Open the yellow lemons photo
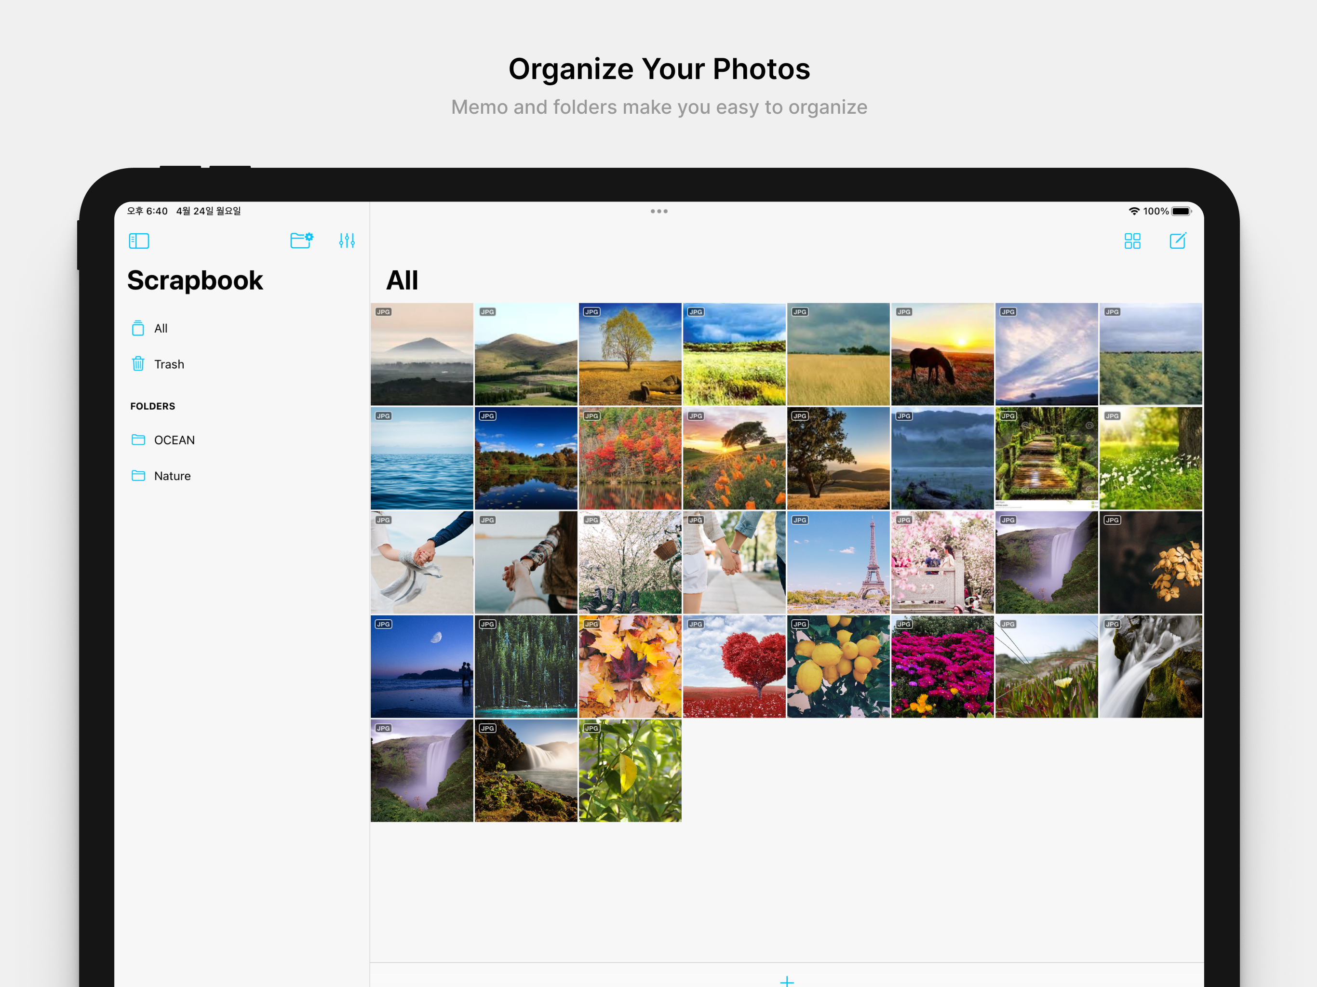 (x=838, y=666)
